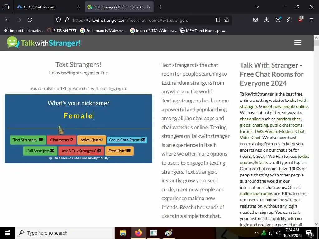Open the taskbar app left of Paint
This screenshot has height=239, width=319.
click(x=153, y=233)
